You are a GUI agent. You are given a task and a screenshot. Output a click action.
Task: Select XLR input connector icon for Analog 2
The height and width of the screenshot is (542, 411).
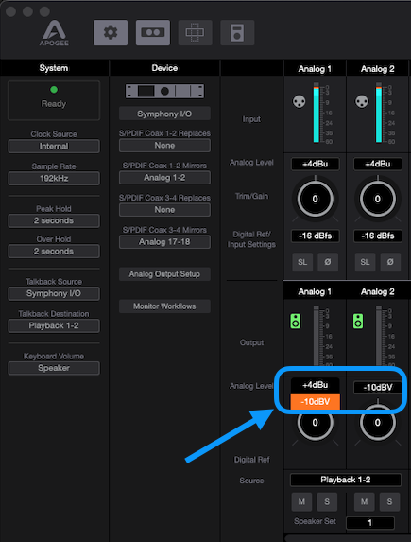tap(362, 101)
